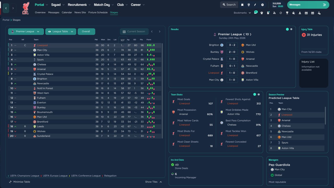334x188 pixels.
Task: Click the bookmark icon next to Search
Action: pyautogui.click(x=242, y=5)
